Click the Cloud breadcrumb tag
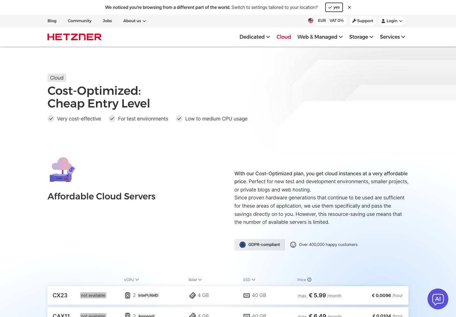This screenshot has height=317, width=456. [x=57, y=78]
